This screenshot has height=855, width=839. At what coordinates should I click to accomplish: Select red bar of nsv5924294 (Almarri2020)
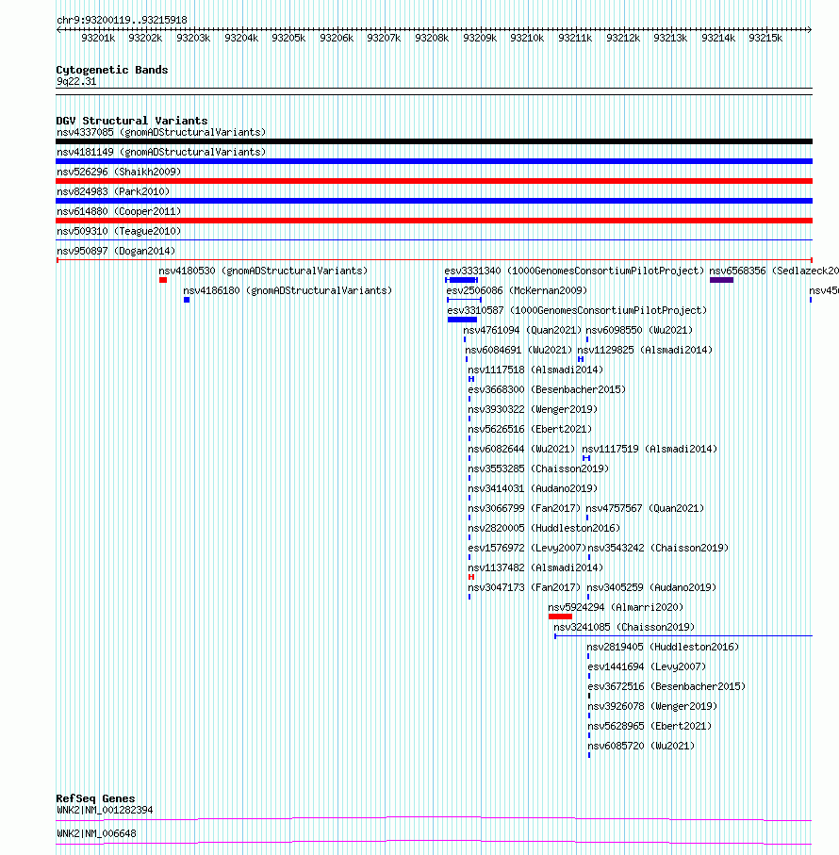pos(560,617)
